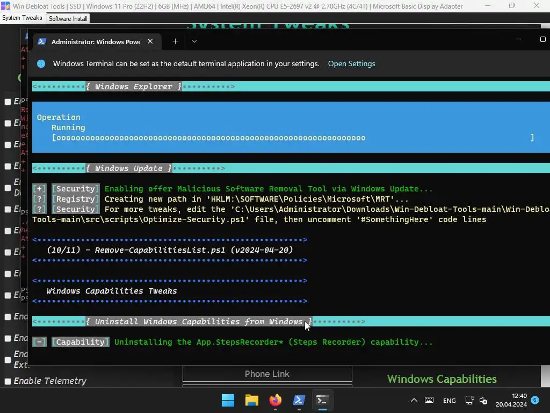Viewport: 550px width, 413px height.
Task: Click the scrollbar of Win Debloat Tools window
Action: coord(546,376)
